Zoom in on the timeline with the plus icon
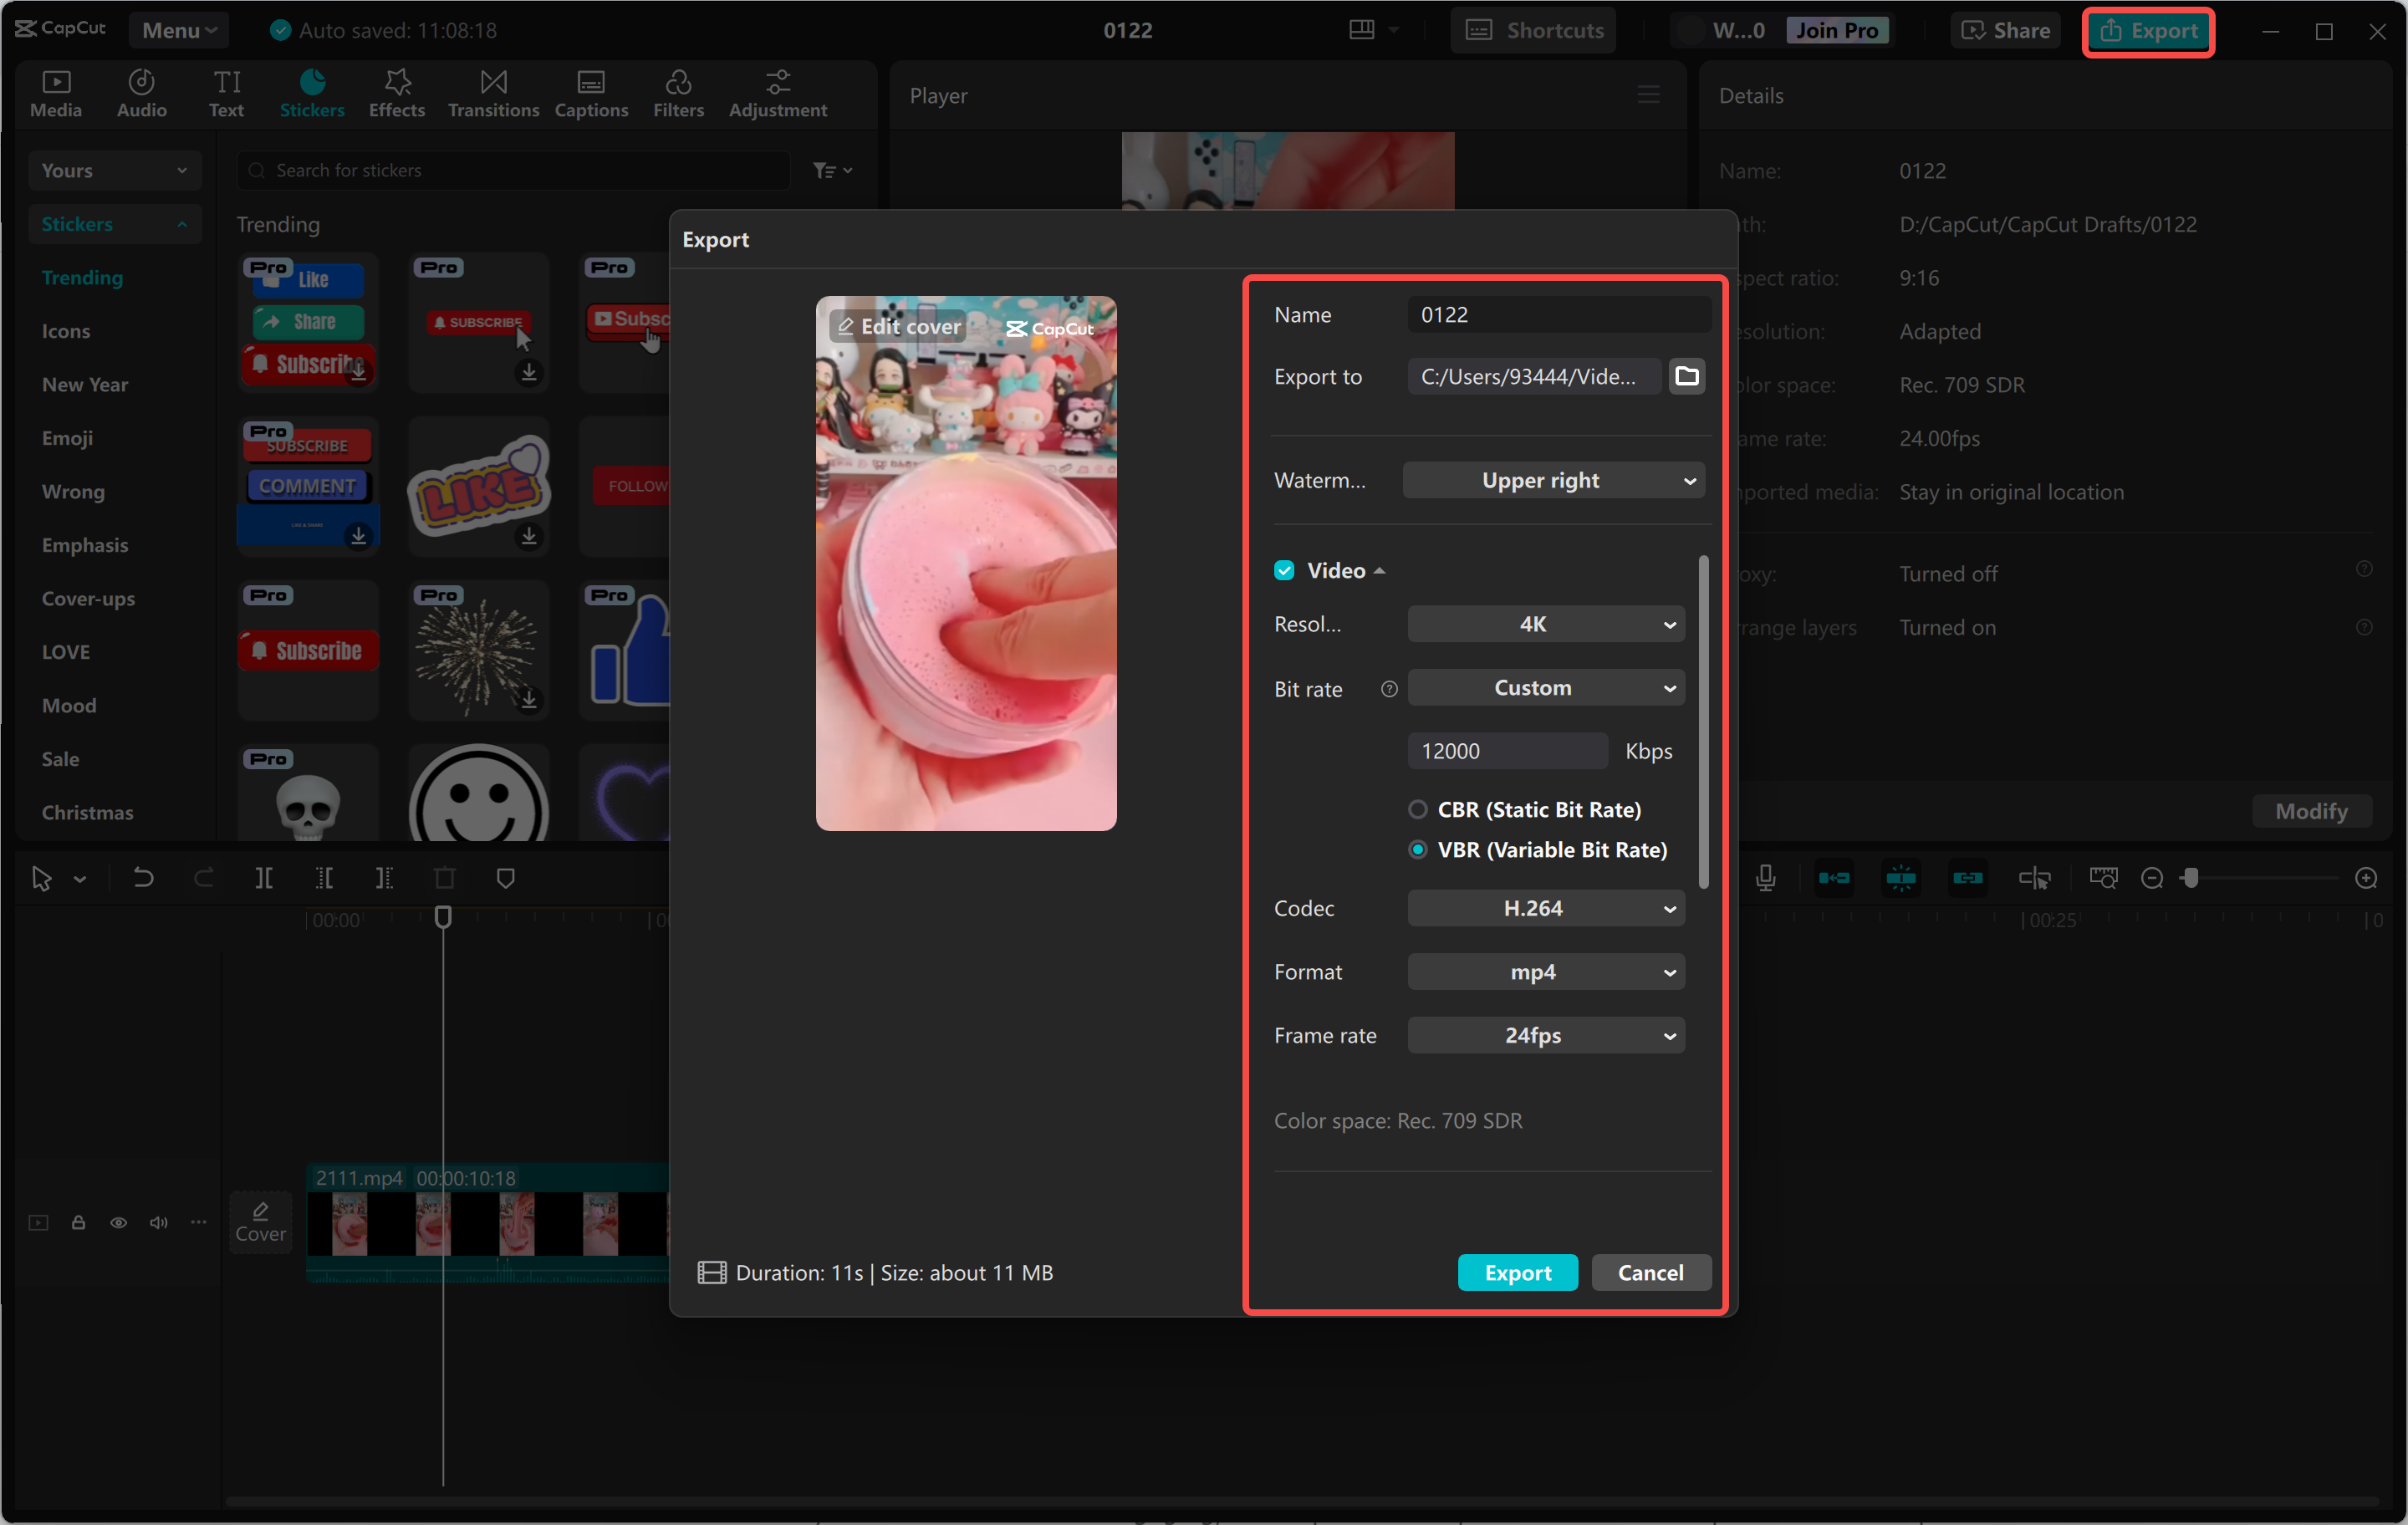 click(2367, 878)
